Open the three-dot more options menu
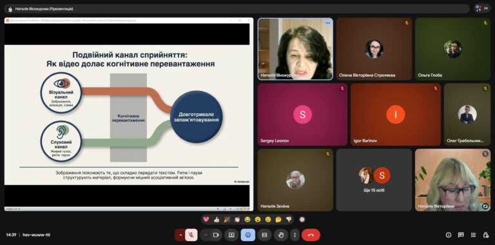The image size is (495, 245). coord(295,235)
